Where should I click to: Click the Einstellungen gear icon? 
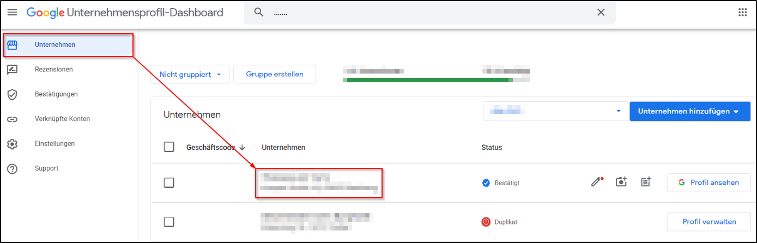tap(12, 144)
